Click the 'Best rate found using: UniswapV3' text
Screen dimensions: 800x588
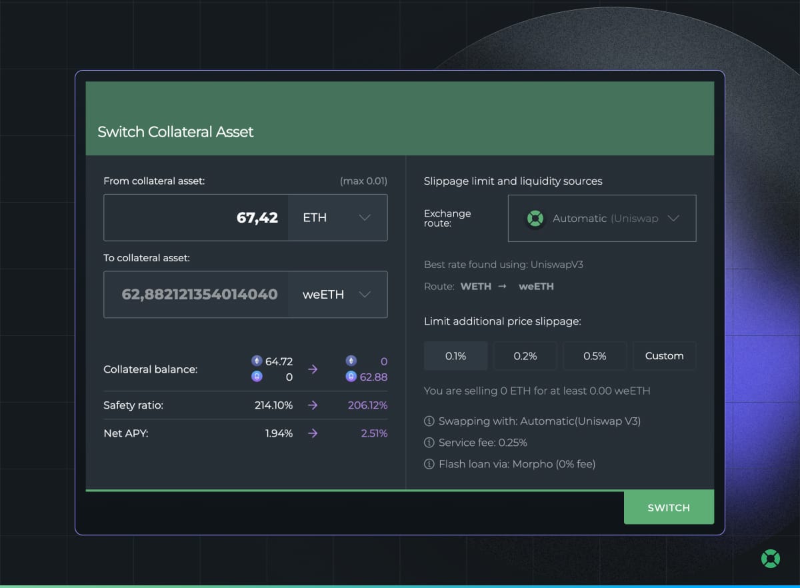[504, 265]
